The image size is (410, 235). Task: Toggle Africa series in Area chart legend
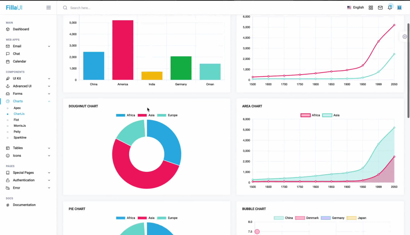[310, 115]
